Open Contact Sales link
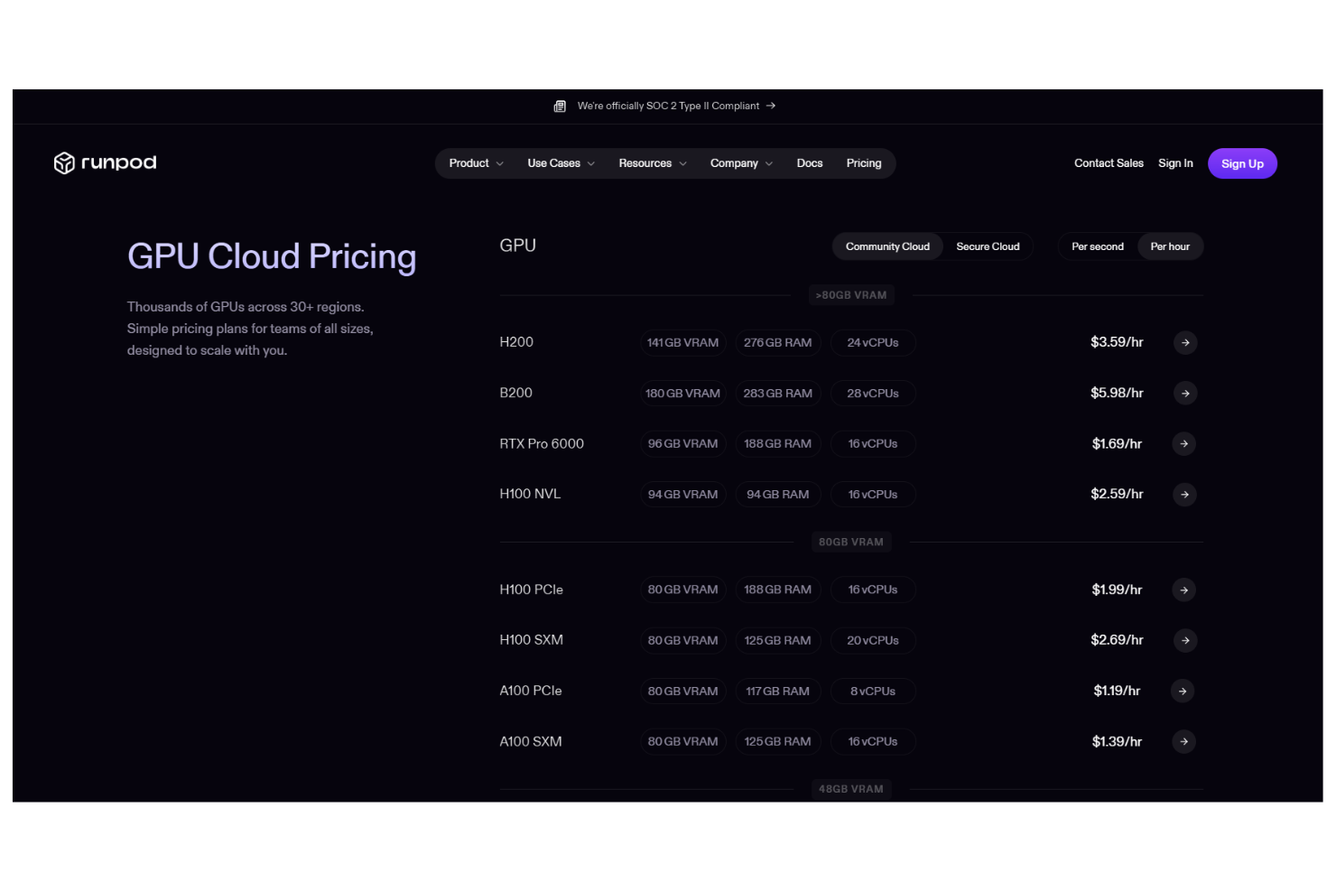This screenshot has height=891, width=1336. [1109, 163]
